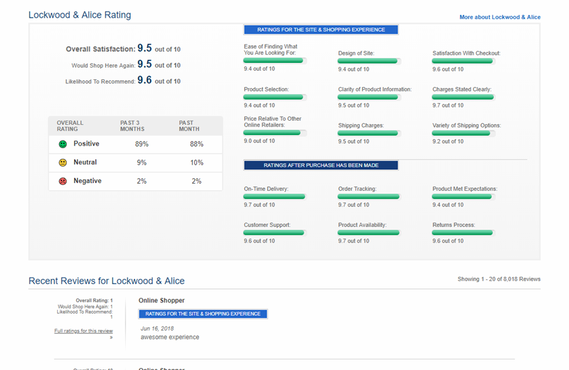Click the Neutral row label

pos(85,162)
